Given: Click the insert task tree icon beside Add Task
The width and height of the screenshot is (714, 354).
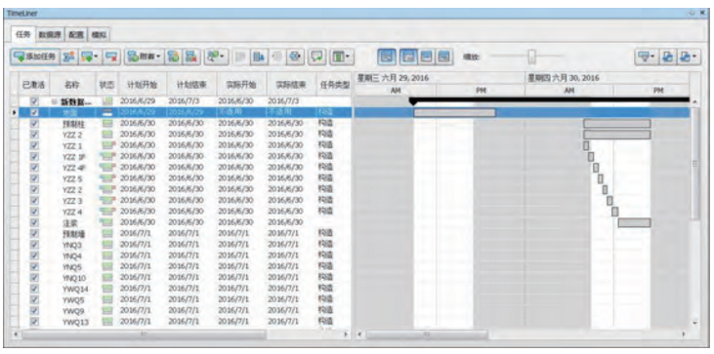Looking at the screenshot, I should pyautogui.click(x=68, y=58).
